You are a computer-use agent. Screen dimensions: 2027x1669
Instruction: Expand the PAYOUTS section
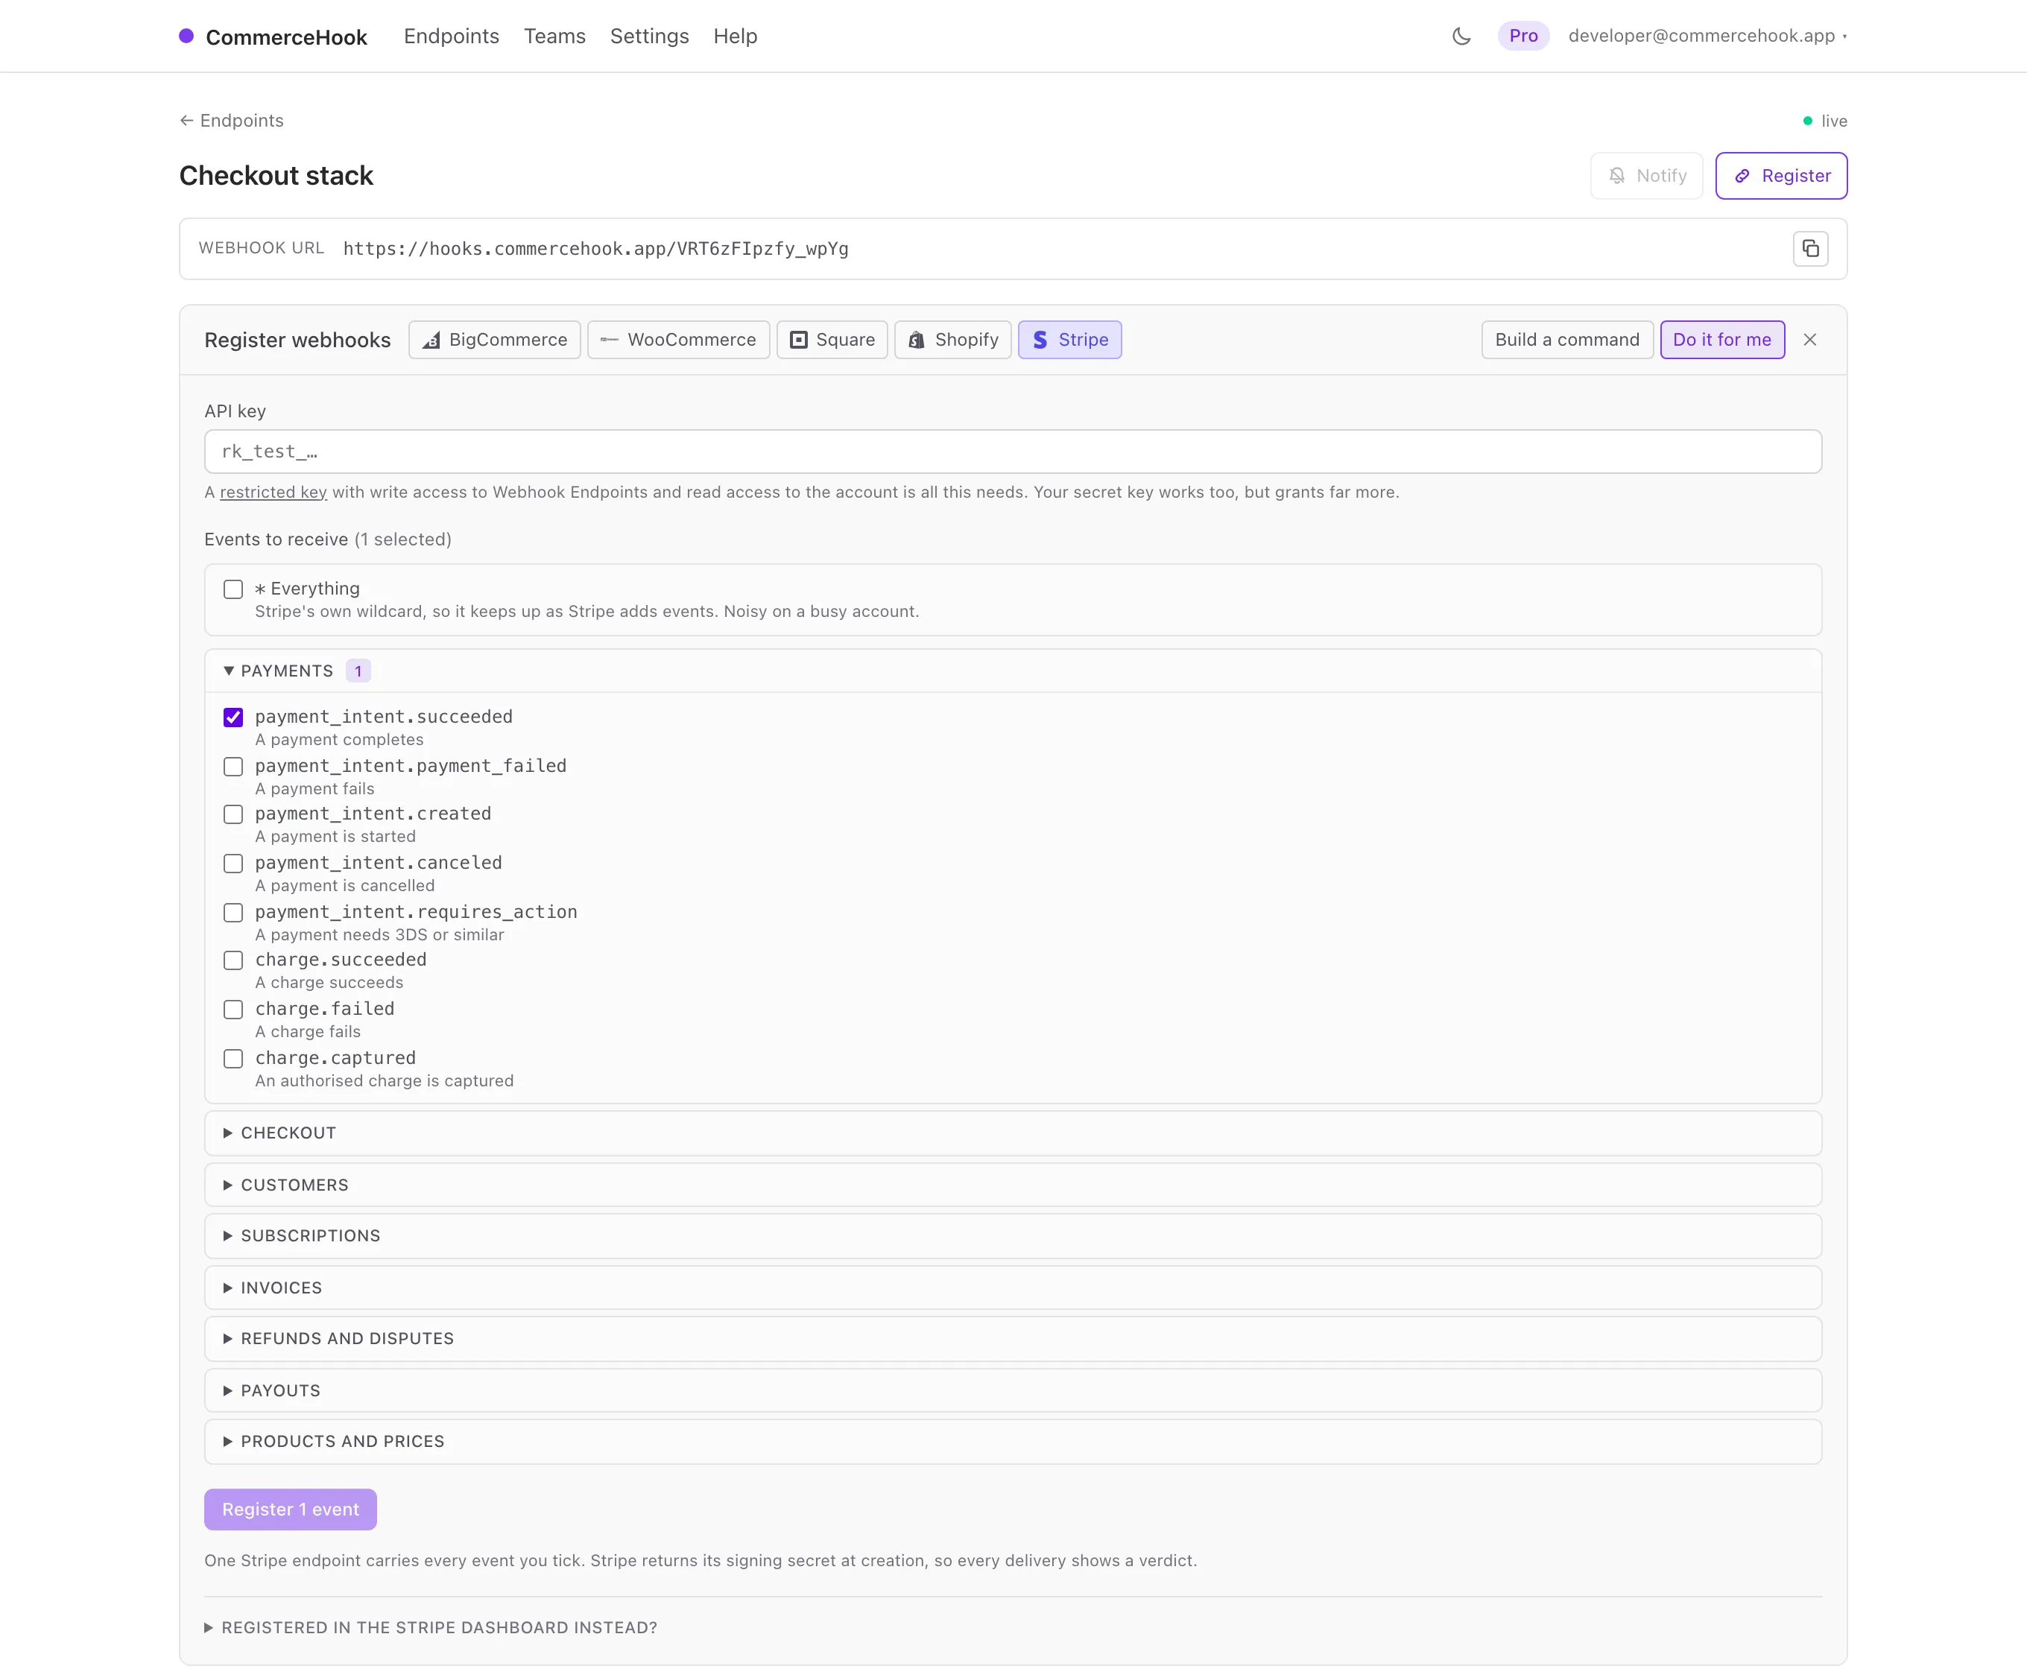tap(1013, 1391)
